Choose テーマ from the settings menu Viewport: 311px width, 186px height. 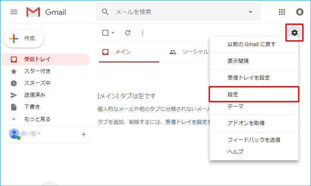click(254, 106)
